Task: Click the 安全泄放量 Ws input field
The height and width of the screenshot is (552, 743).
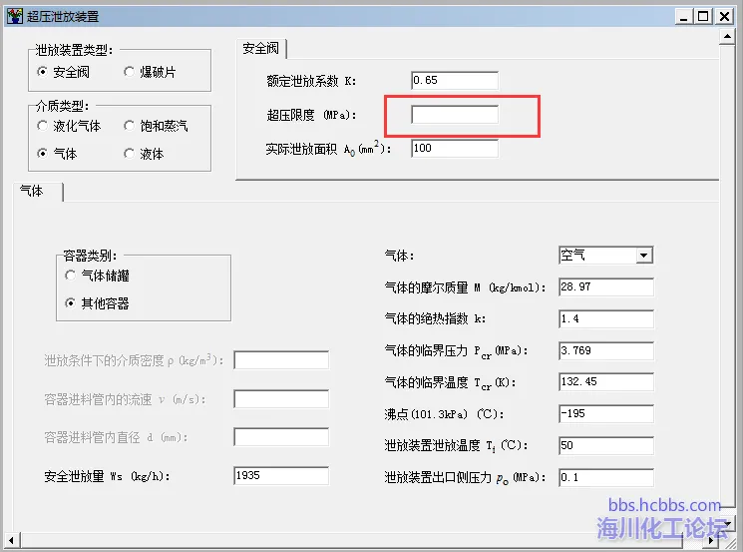Action: tap(280, 476)
